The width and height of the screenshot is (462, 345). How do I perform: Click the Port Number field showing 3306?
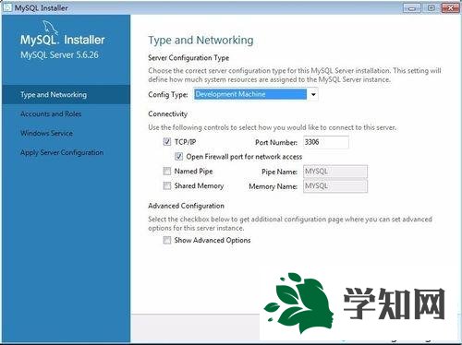326,142
